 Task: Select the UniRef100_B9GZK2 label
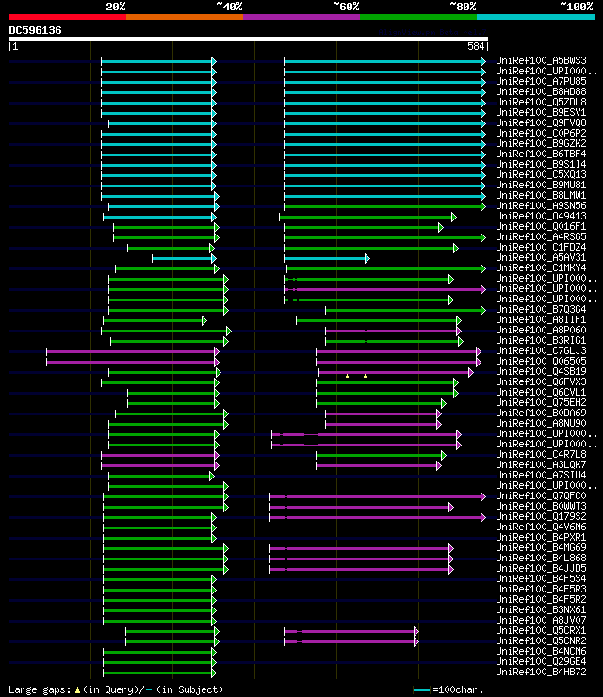[x=541, y=143]
